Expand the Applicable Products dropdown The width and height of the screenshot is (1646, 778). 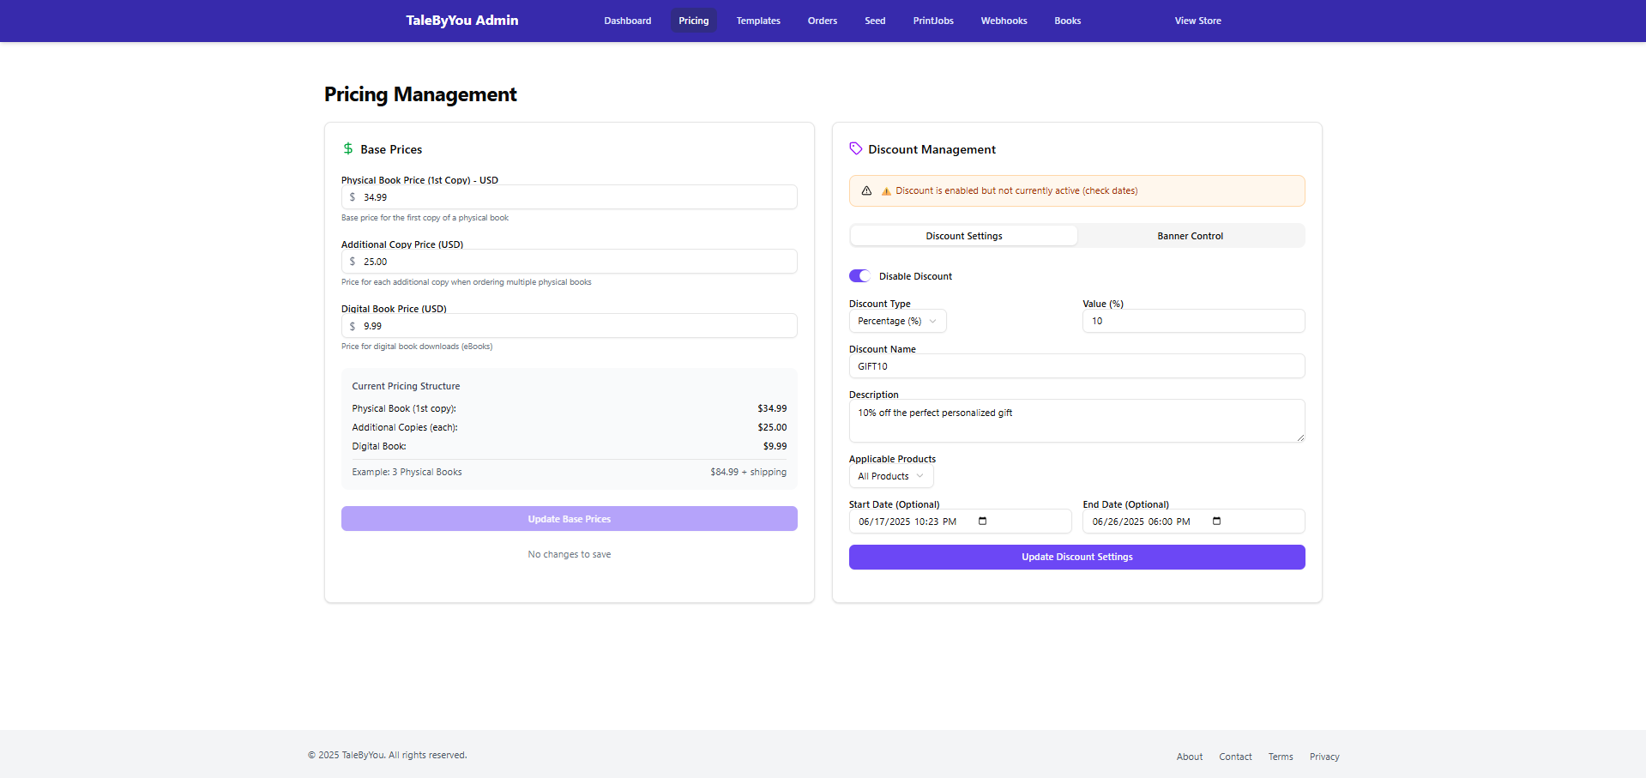click(890, 476)
